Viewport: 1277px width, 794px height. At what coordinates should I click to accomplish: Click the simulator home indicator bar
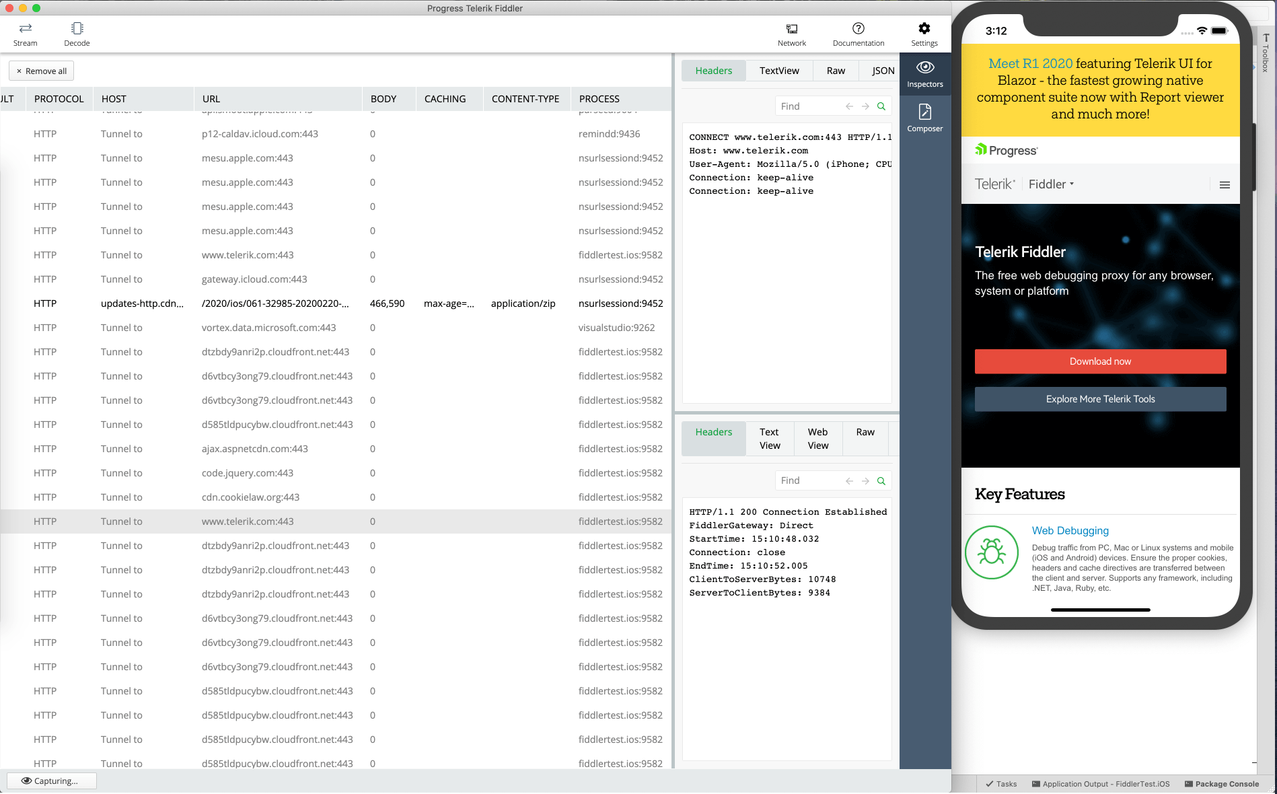1100,610
